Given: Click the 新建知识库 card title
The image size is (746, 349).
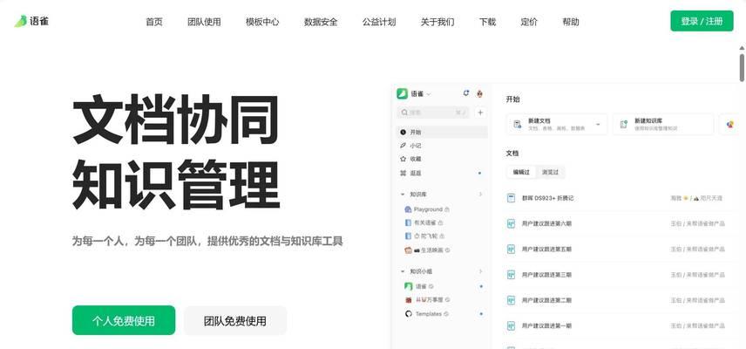Looking at the screenshot, I should tap(648, 121).
